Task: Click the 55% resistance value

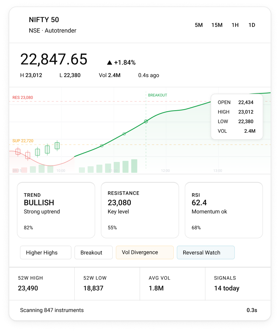Action: [112, 227]
